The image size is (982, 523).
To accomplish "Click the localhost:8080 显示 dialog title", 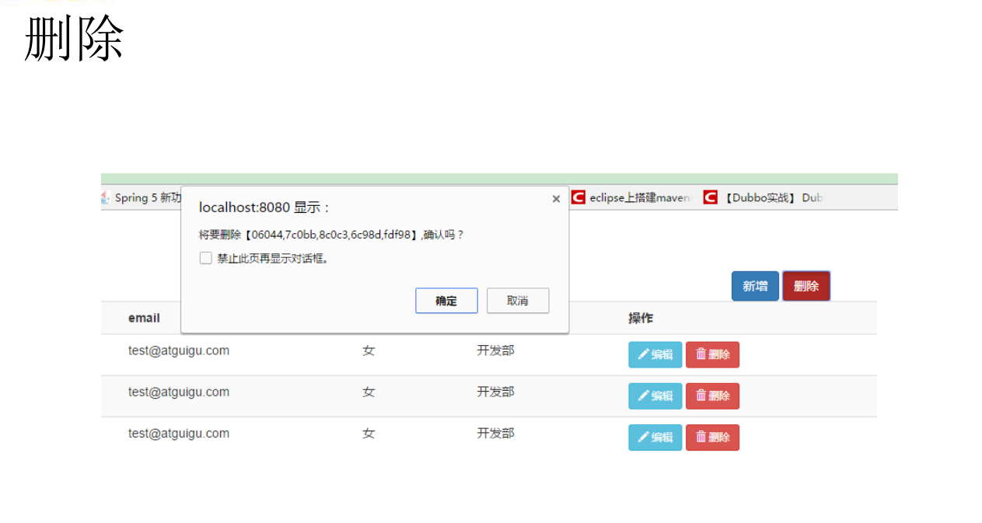I will [265, 207].
